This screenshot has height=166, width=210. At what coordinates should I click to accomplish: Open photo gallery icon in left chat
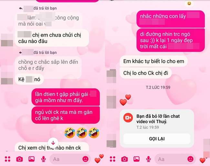tap(31, 159)
